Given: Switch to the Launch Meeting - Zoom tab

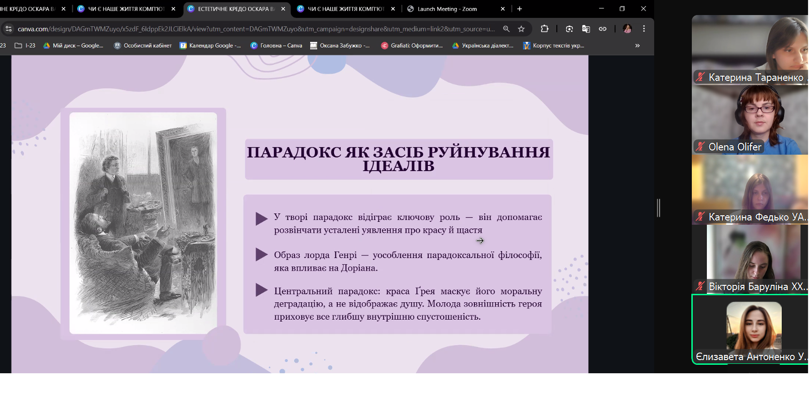Looking at the screenshot, I should [447, 9].
